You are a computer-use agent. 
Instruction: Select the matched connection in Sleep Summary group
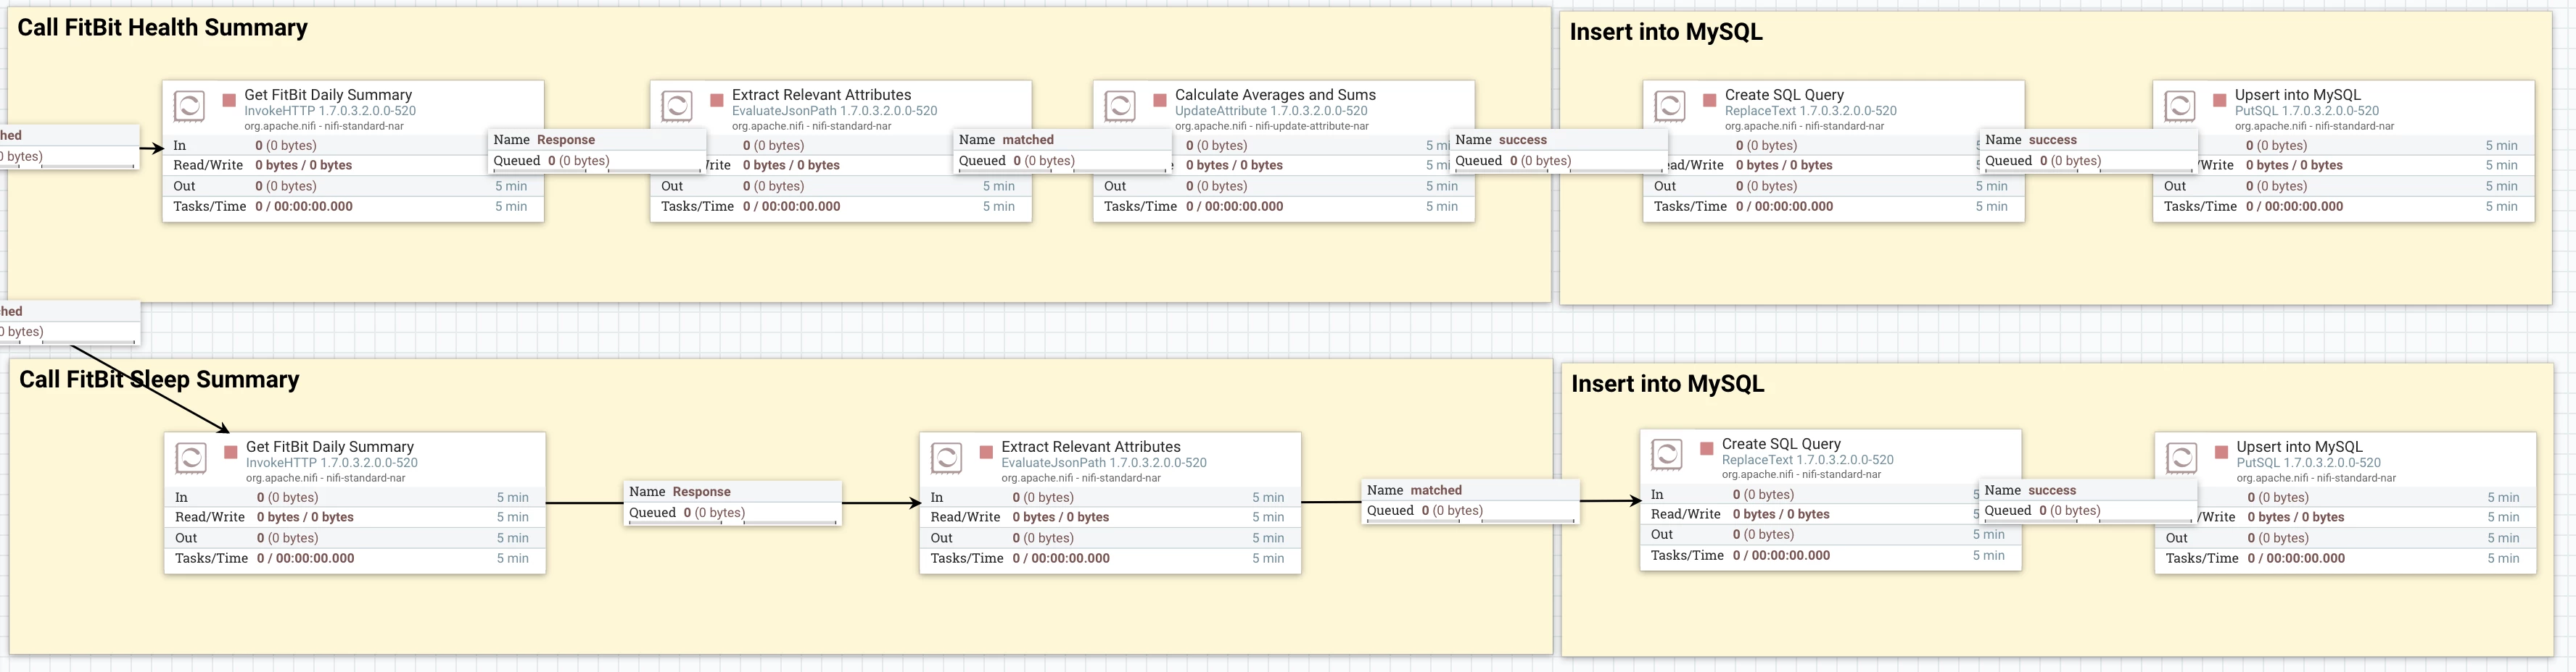(x=1471, y=500)
